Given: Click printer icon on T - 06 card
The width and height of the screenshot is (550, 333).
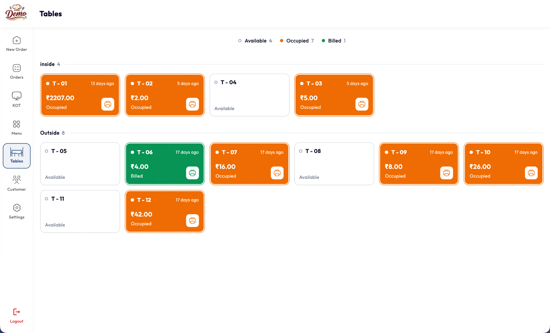Looking at the screenshot, I should point(192,173).
